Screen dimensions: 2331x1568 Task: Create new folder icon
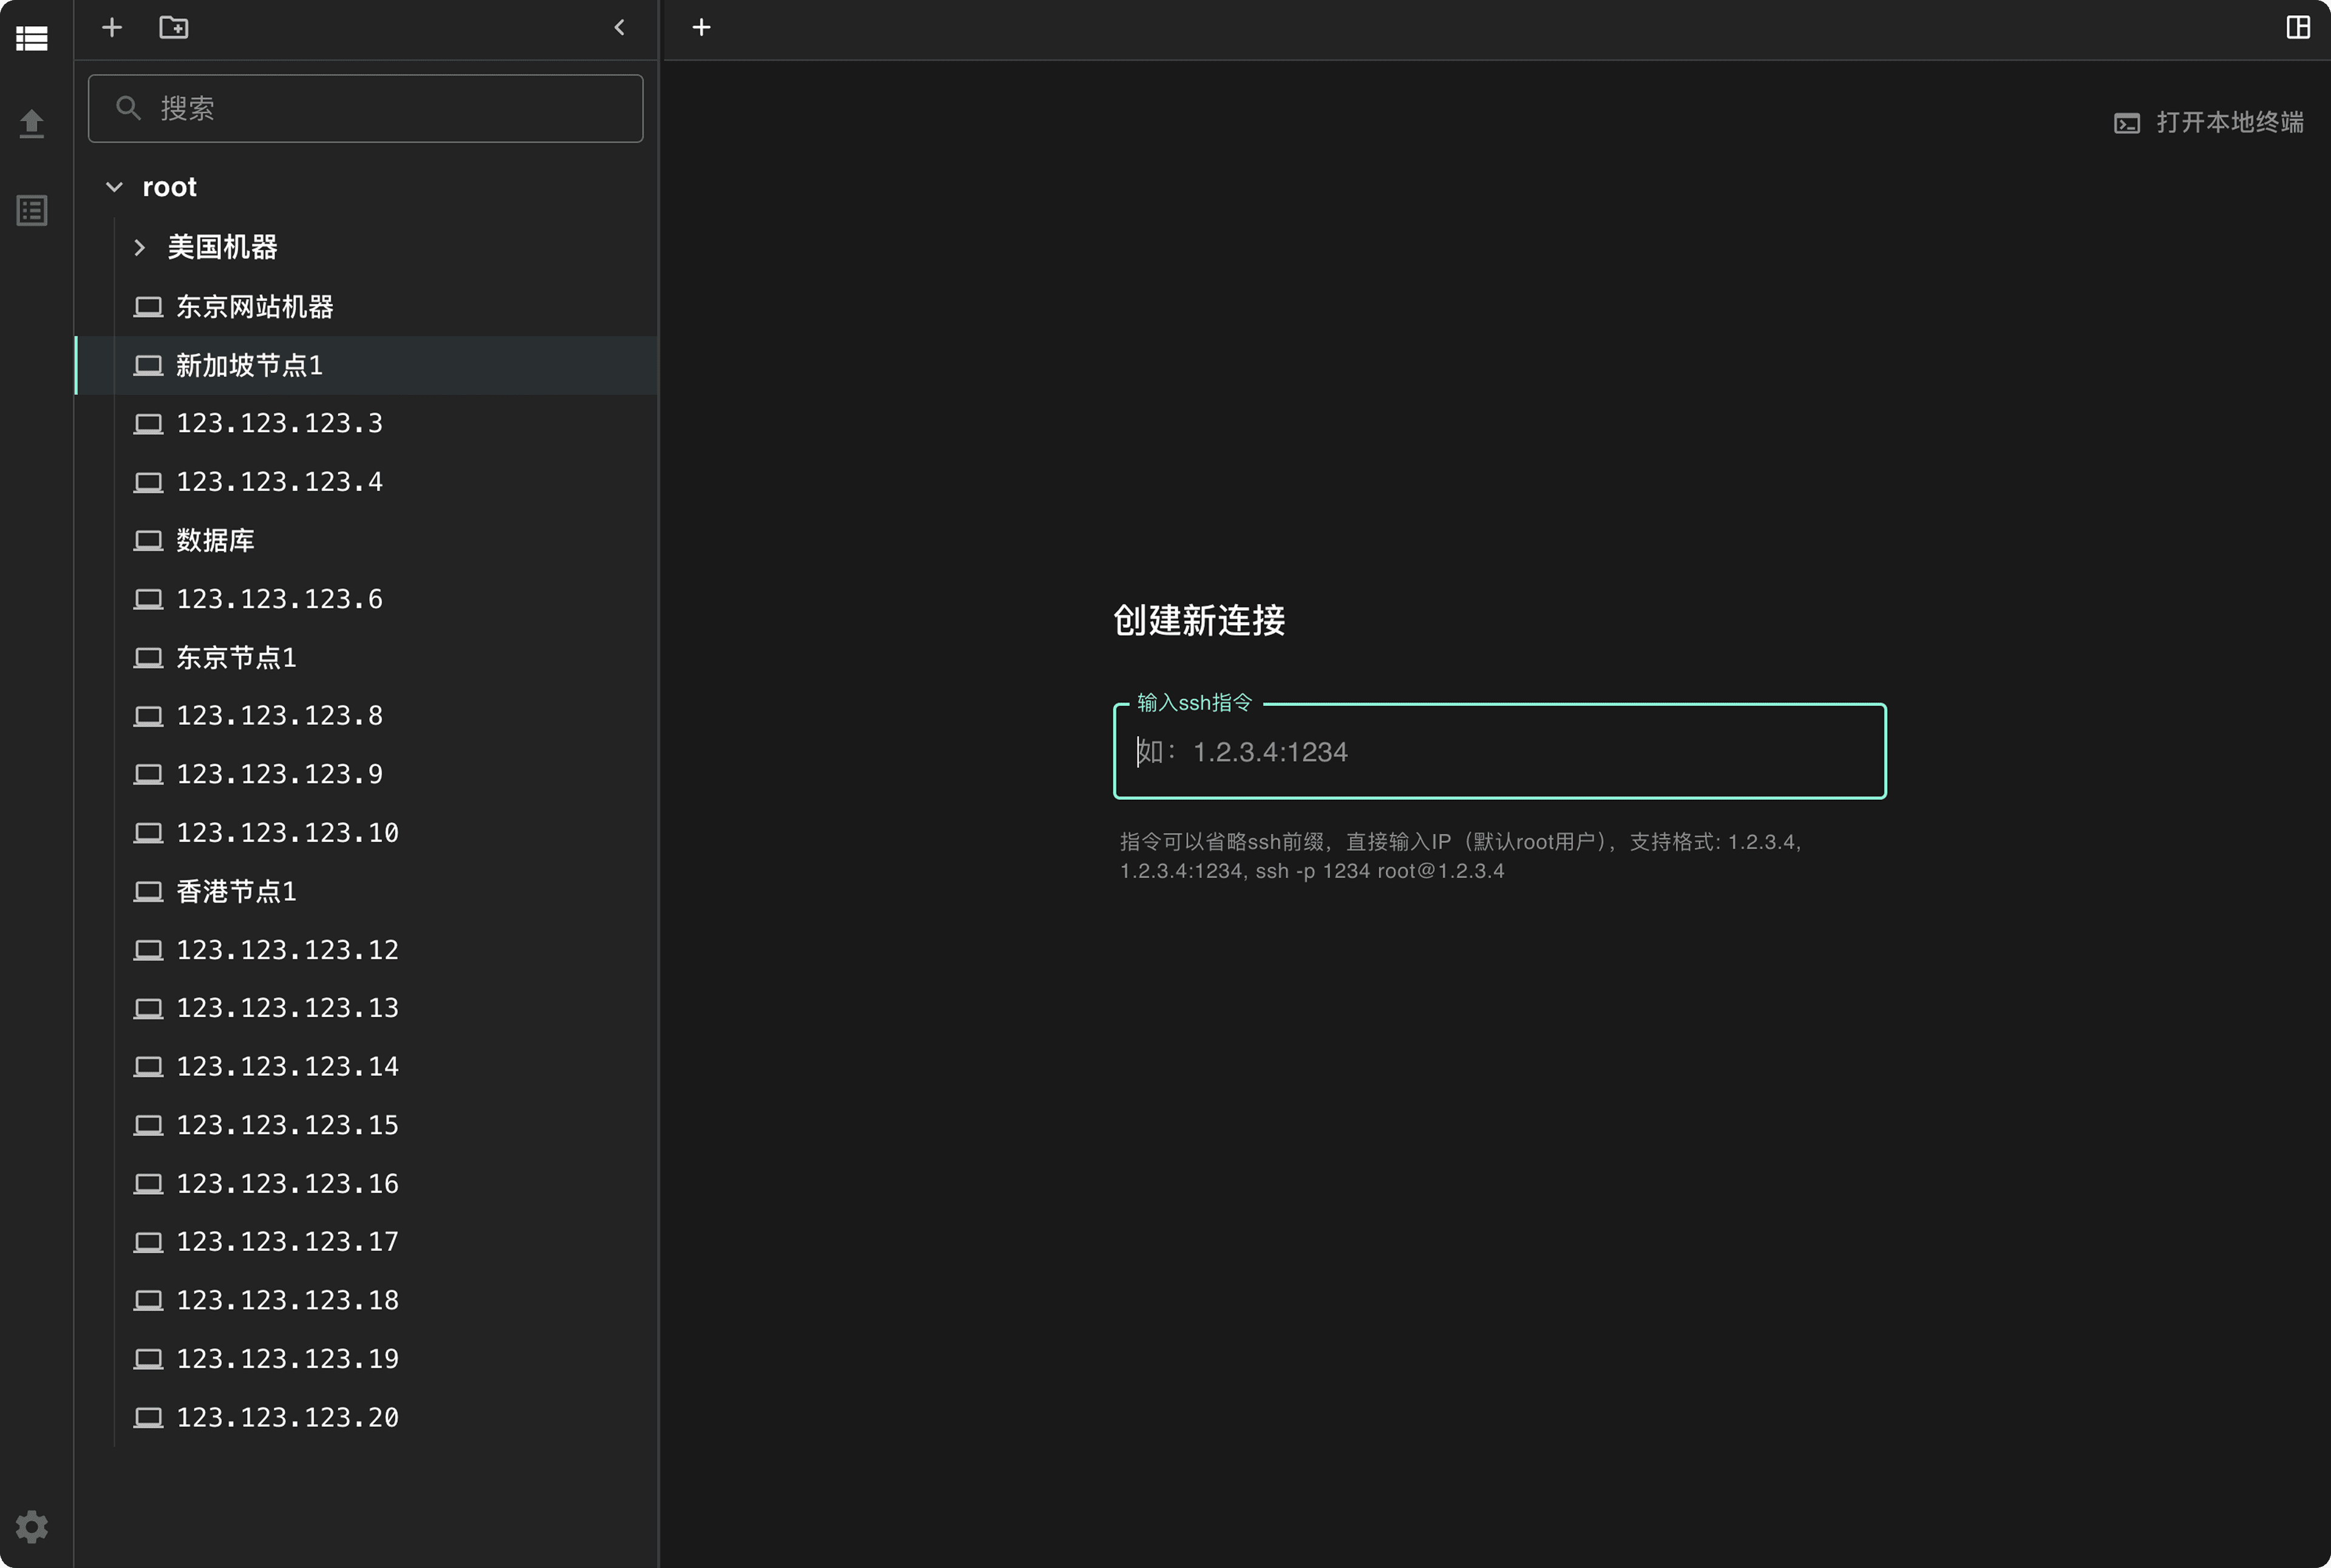tap(174, 27)
